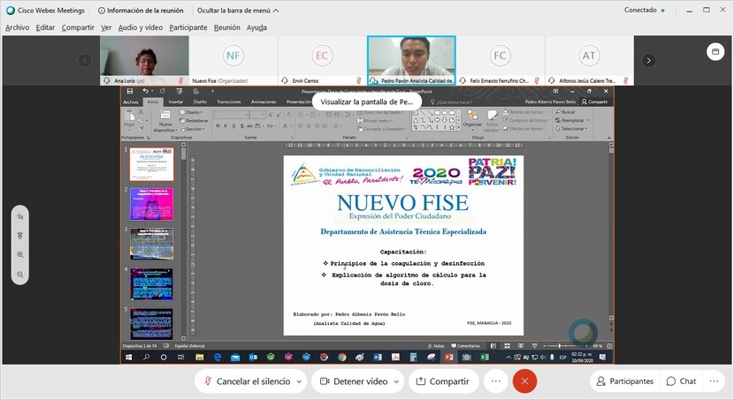Toggle underline (S) formatting in Fuente group
Screen dimensions: 734x400
click(x=233, y=125)
